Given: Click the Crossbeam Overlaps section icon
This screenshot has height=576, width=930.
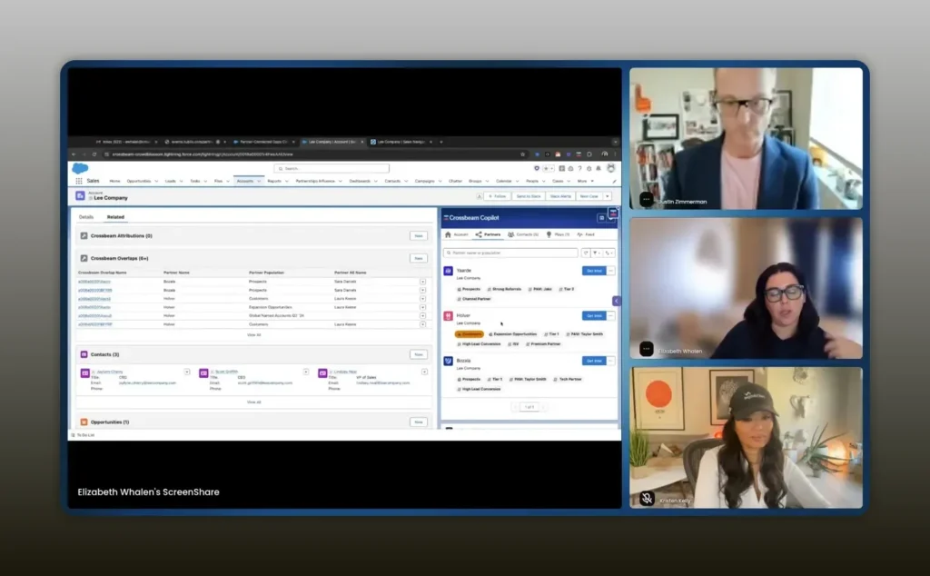Looking at the screenshot, I should coord(84,258).
